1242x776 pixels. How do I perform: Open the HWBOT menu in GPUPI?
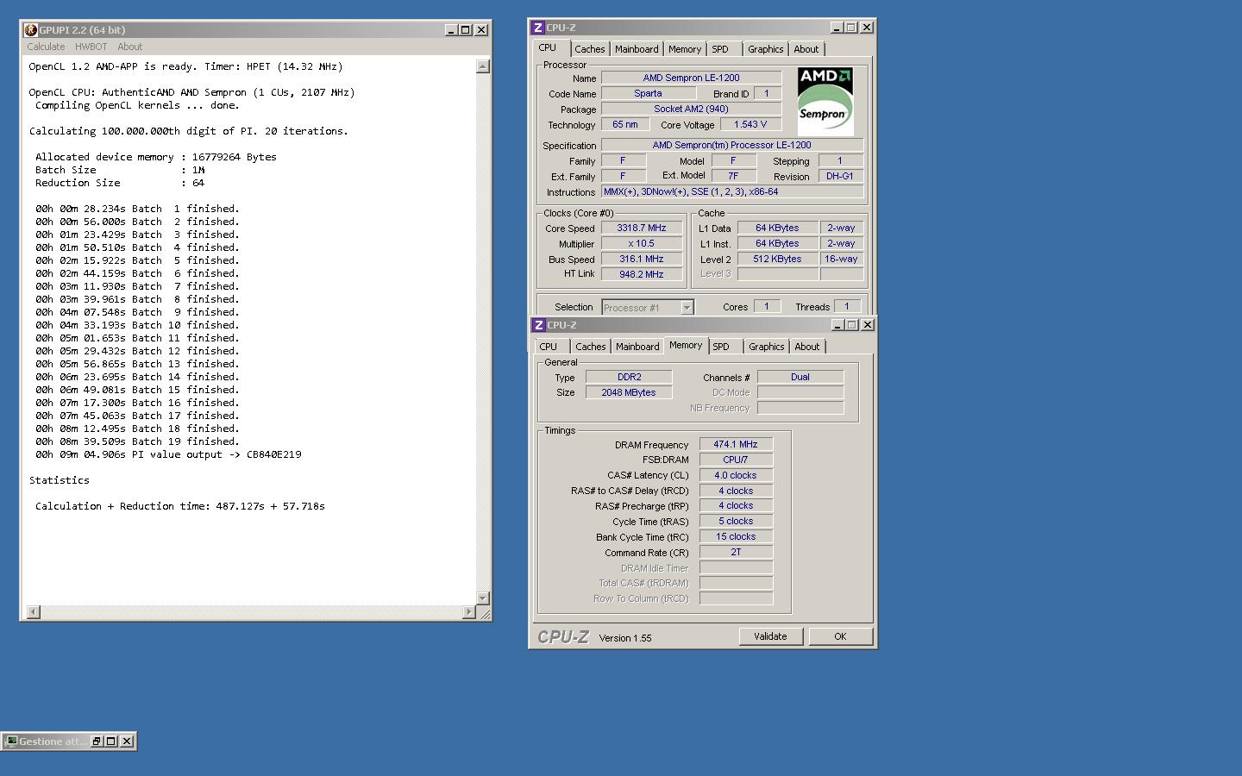[91, 47]
